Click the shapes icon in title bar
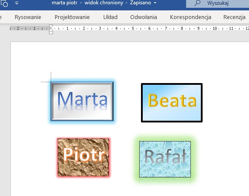This screenshot has width=249, height=196. tap(4, 3)
